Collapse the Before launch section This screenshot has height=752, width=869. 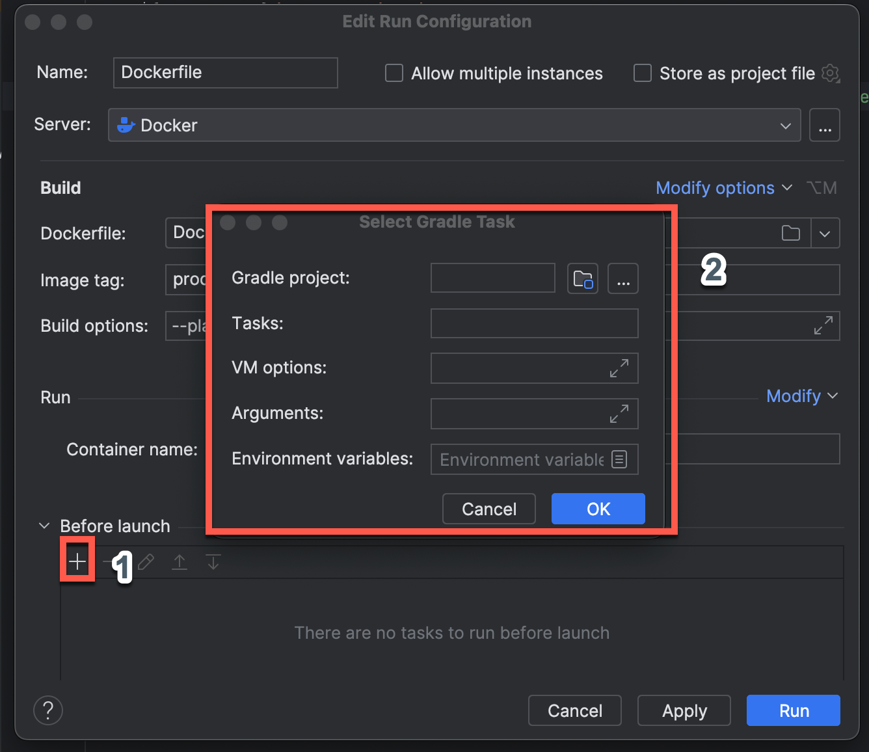pyautogui.click(x=44, y=526)
